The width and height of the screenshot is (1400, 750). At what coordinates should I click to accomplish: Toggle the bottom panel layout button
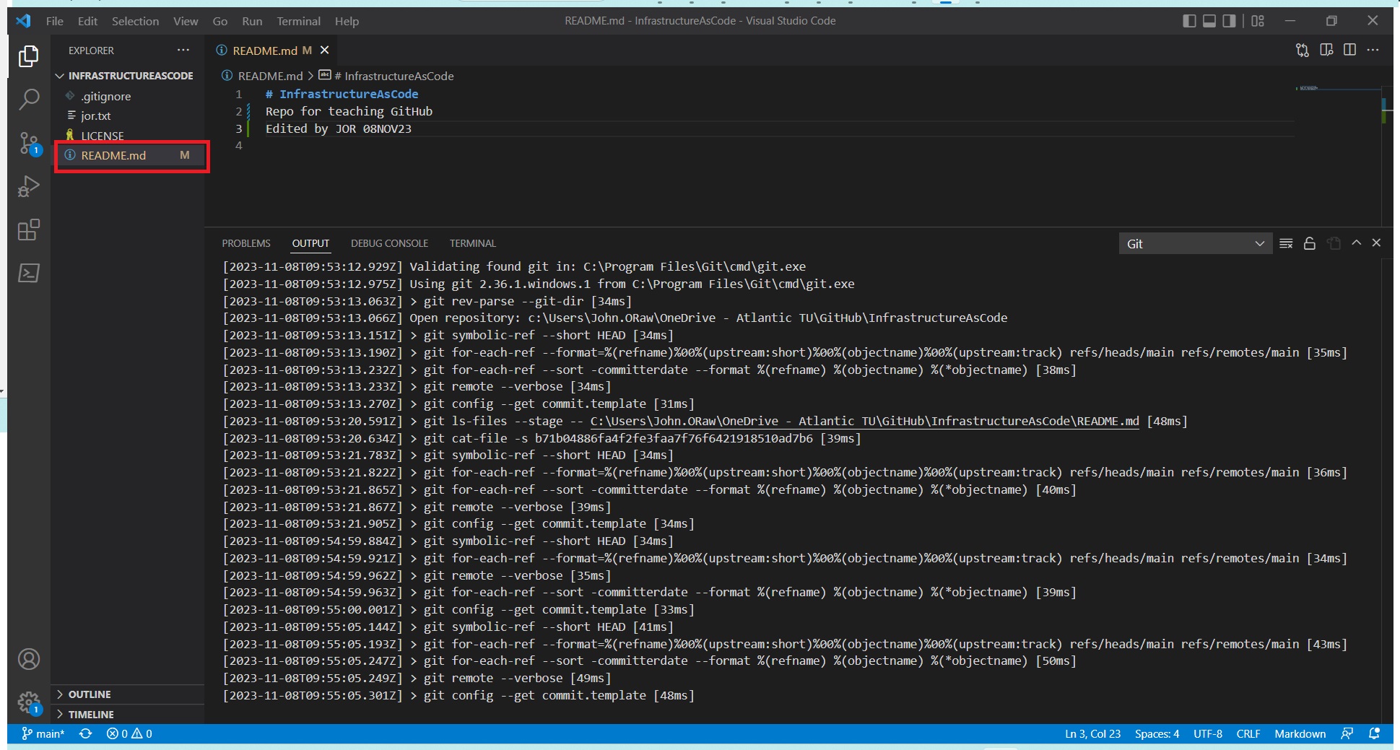tap(1209, 21)
